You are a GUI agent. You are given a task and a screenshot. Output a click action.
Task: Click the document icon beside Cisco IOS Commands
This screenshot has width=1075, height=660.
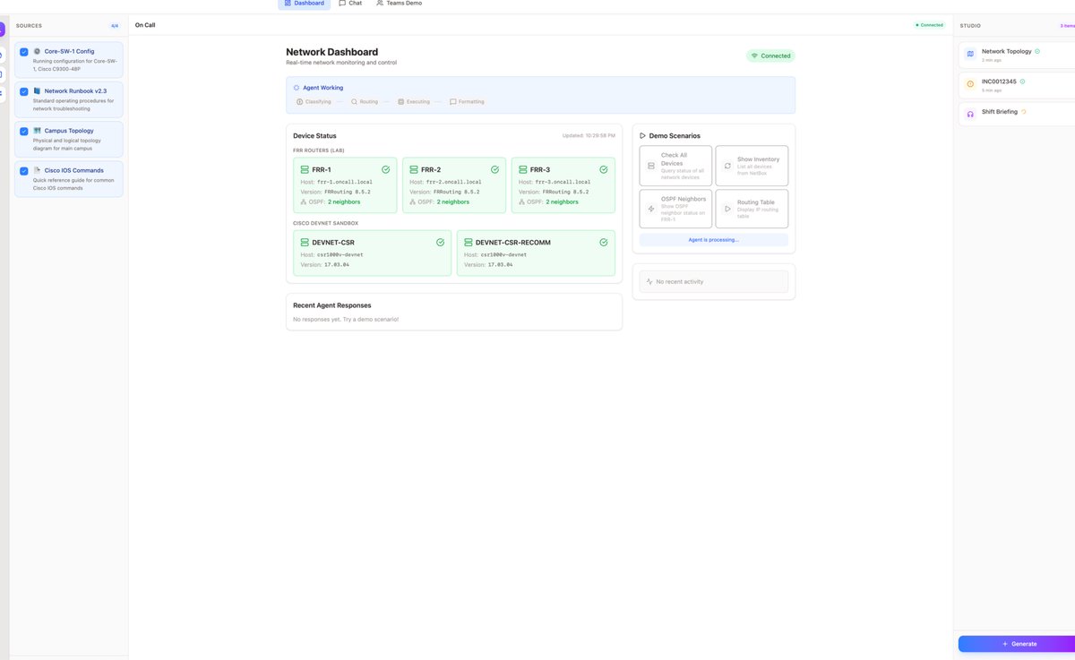point(37,170)
